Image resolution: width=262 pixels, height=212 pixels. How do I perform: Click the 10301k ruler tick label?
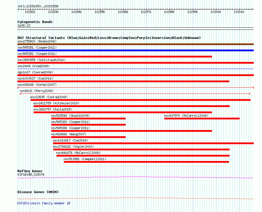239,12
